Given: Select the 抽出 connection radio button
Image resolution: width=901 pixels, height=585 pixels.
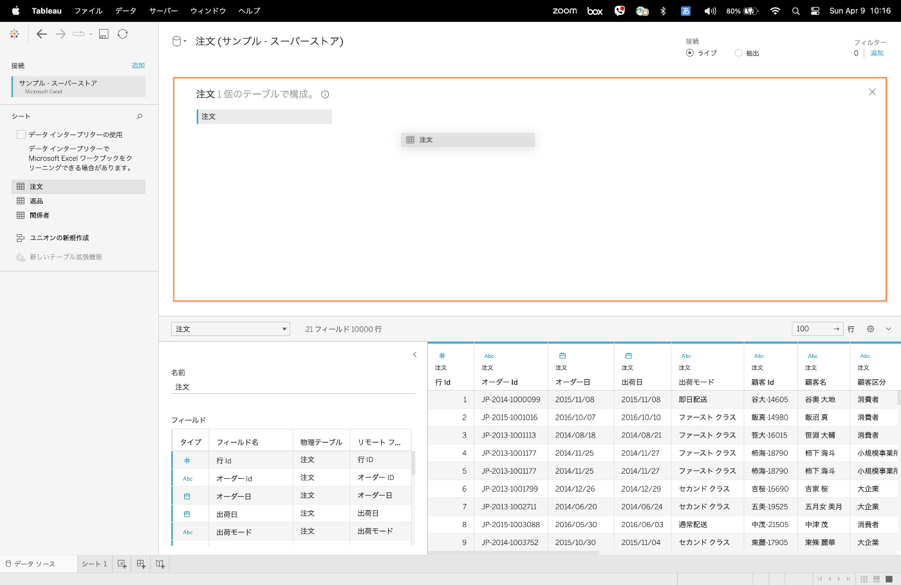Looking at the screenshot, I should pyautogui.click(x=739, y=53).
